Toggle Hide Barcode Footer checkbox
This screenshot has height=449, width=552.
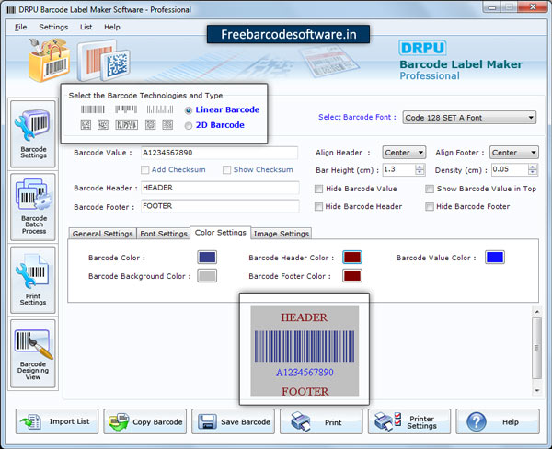[430, 207]
